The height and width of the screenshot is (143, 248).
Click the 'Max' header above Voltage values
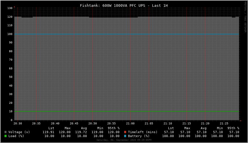coord(68,128)
